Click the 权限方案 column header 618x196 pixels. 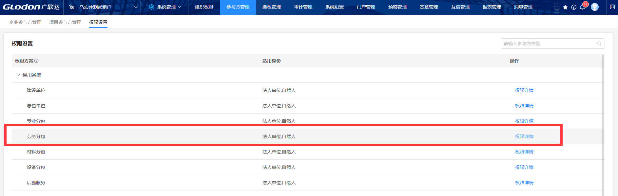point(24,61)
